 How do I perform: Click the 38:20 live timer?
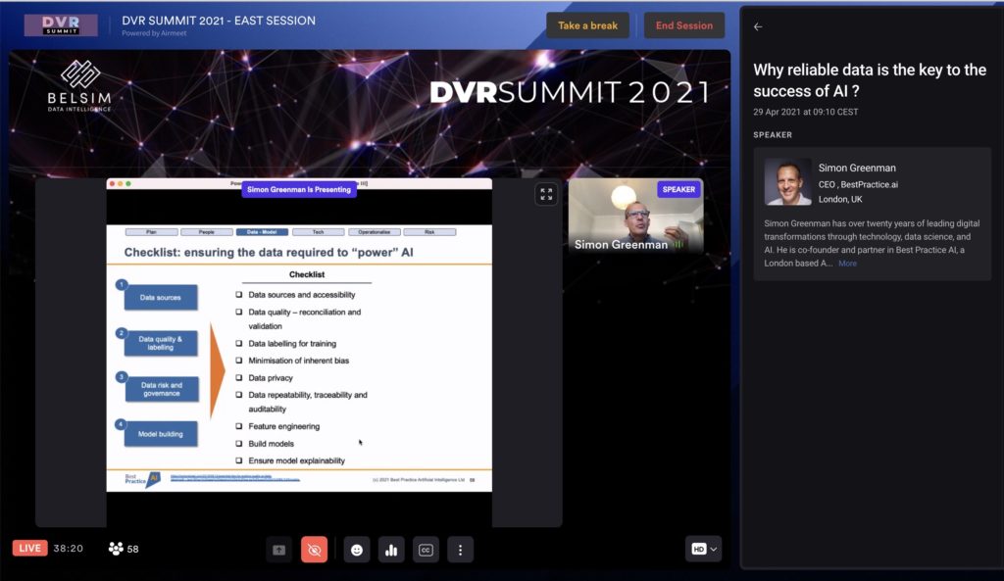click(x=68, y=549)
